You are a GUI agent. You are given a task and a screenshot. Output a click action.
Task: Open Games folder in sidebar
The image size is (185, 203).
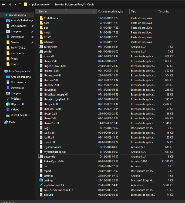tap(15, 42)
